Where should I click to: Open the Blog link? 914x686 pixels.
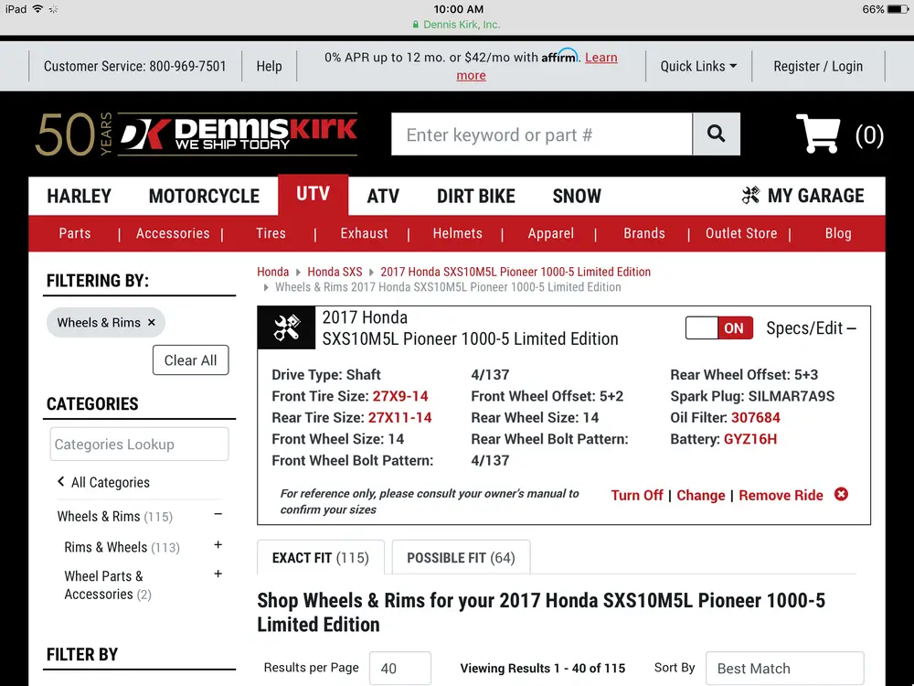[838, 233]
